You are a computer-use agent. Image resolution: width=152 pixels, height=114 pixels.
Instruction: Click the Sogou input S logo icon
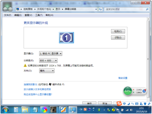119,103
